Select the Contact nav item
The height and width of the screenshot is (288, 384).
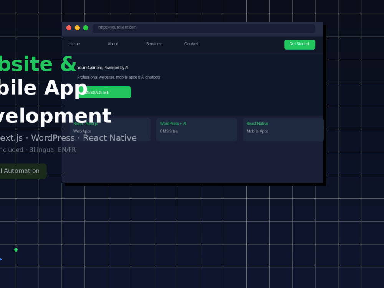tap(191, 44)
